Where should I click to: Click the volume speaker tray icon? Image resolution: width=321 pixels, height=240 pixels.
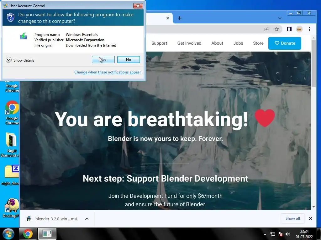click(288, 234)
